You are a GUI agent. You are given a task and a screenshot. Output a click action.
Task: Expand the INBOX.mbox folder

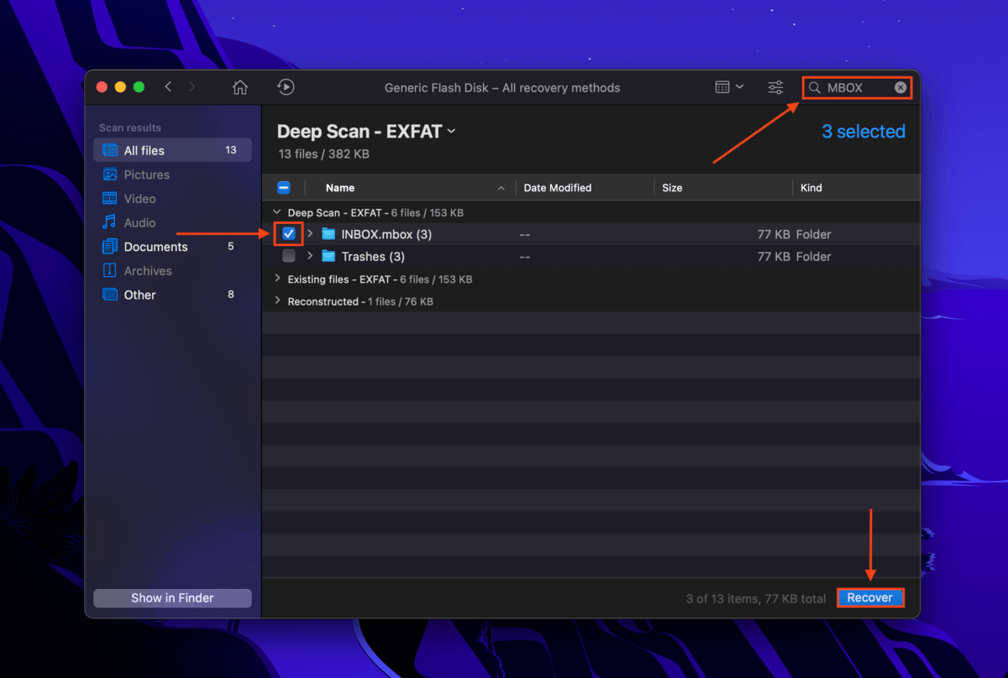310,234
